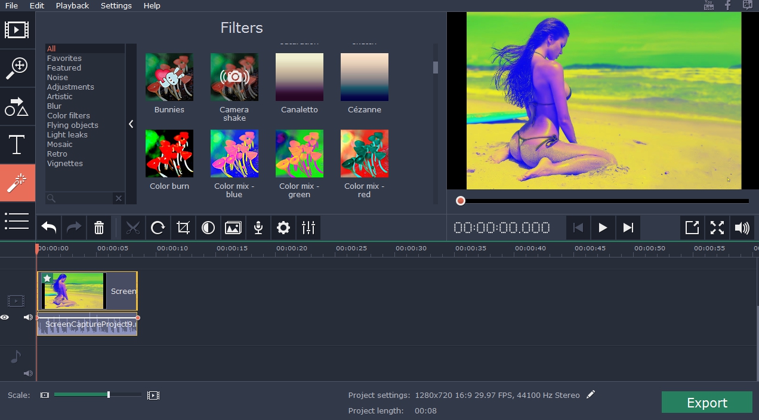Choose the Bunnies filter thumbnail
The height and width of the screenshot is (420, 759).
tap(169, 77)
